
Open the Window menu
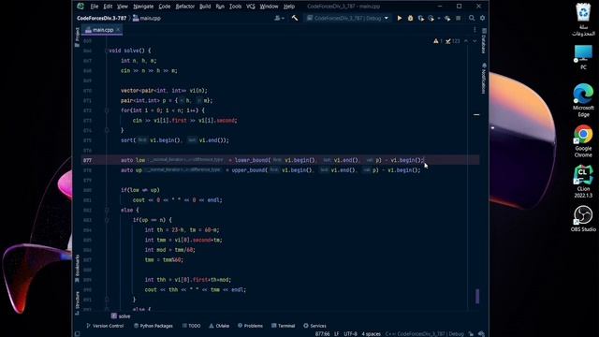269,7
